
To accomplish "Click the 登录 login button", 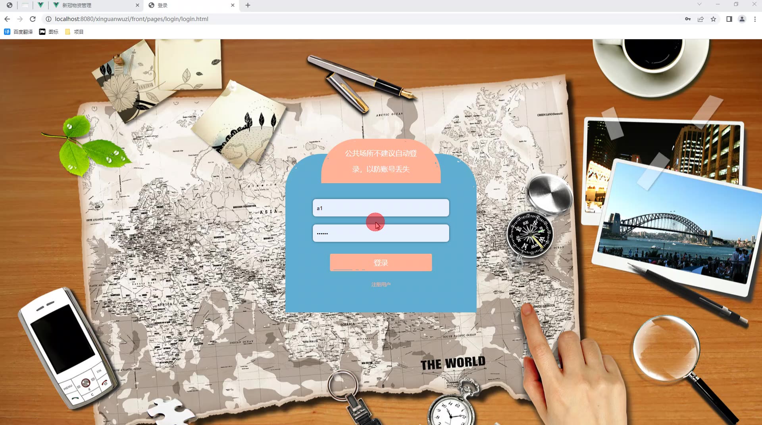I will pos(381,262).
